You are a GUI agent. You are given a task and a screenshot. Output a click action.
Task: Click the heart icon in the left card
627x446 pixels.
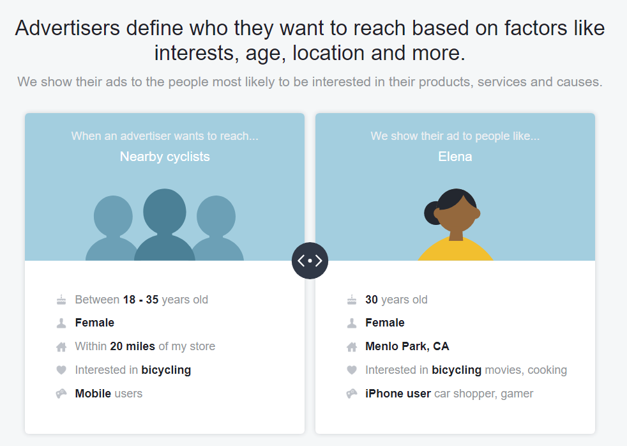pyautogui.click(x=61, y=370)
